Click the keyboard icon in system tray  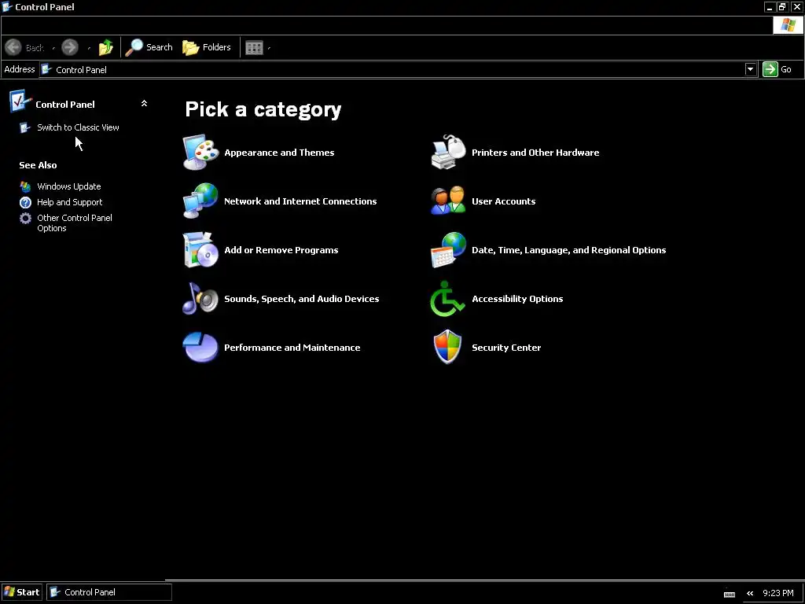coord(730,594)
